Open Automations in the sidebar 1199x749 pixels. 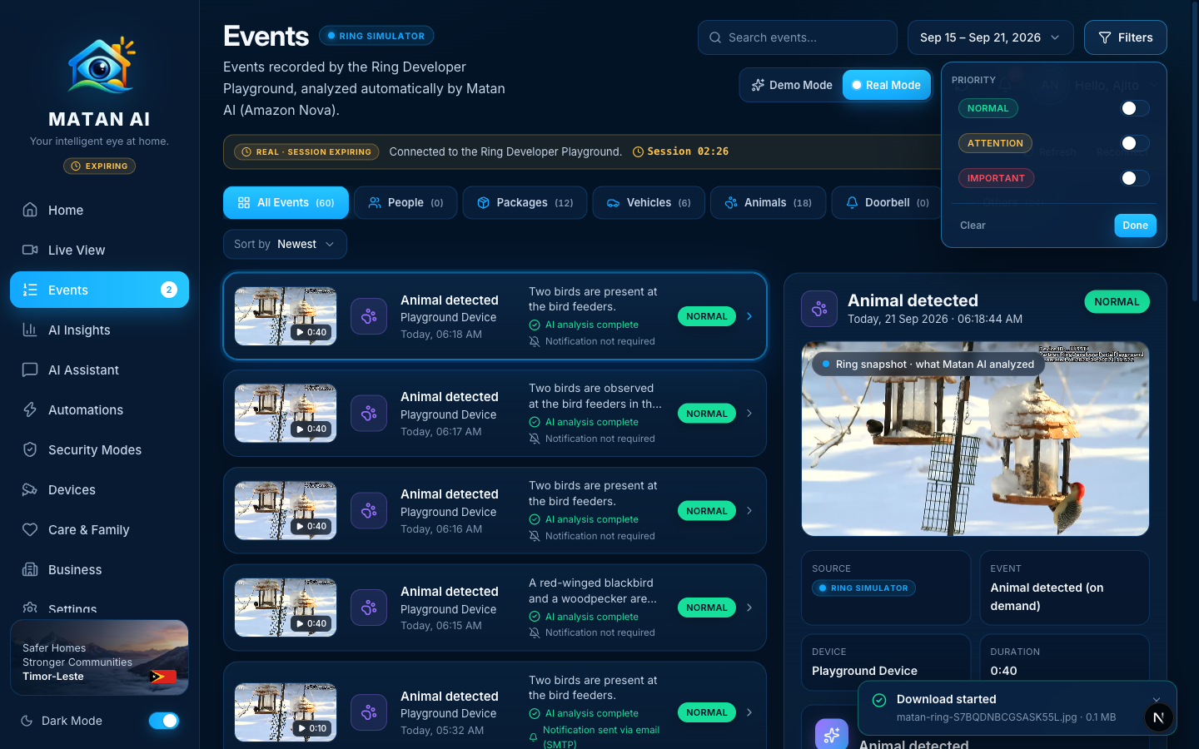[x=99, y=409]
